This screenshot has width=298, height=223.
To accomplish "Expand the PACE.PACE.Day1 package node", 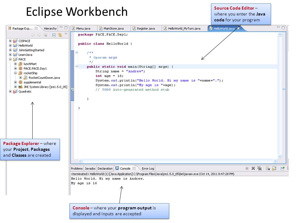I will coord(16,68).
